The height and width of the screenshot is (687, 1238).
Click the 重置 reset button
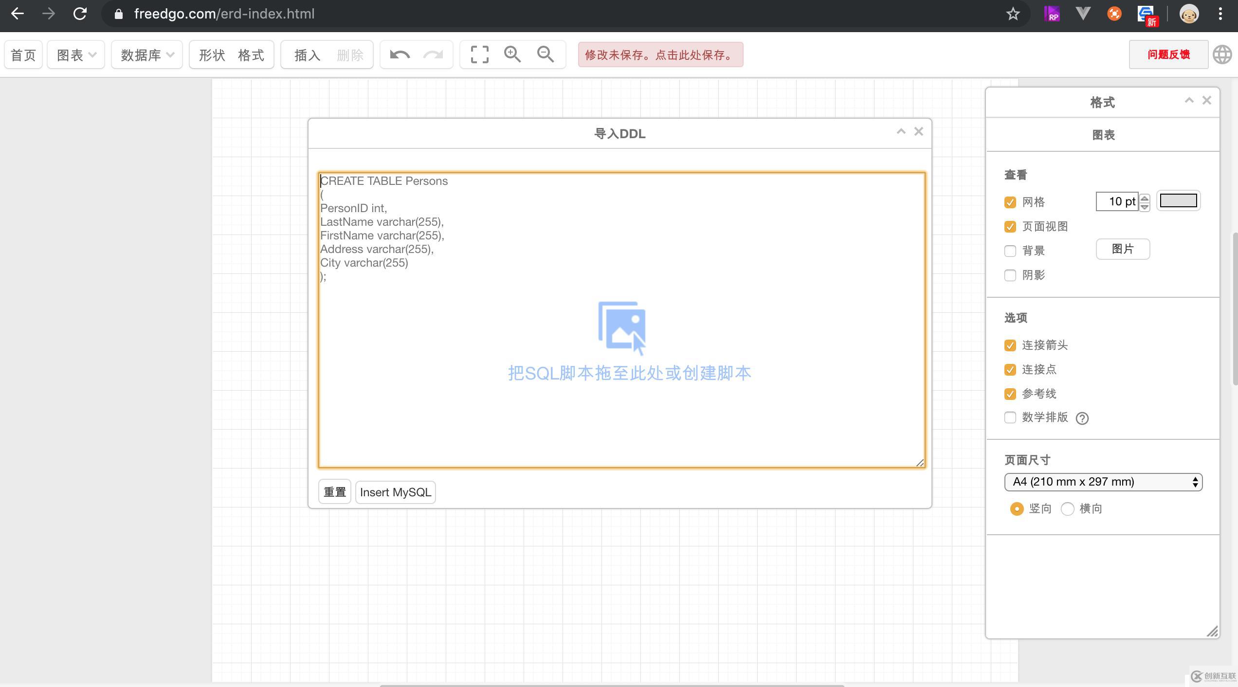point(335,492)
